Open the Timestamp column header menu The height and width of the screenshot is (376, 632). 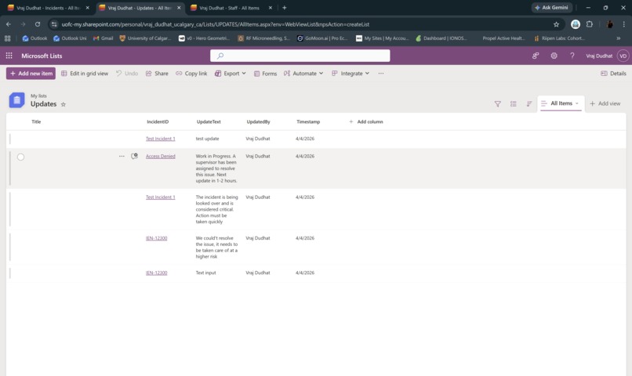[x=308, y=121]
